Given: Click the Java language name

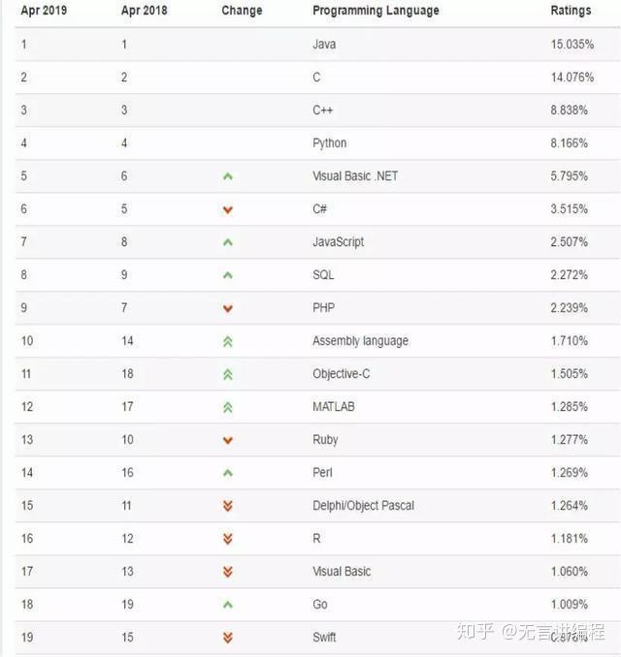Looking at the screenshot, I should [324, 45].
